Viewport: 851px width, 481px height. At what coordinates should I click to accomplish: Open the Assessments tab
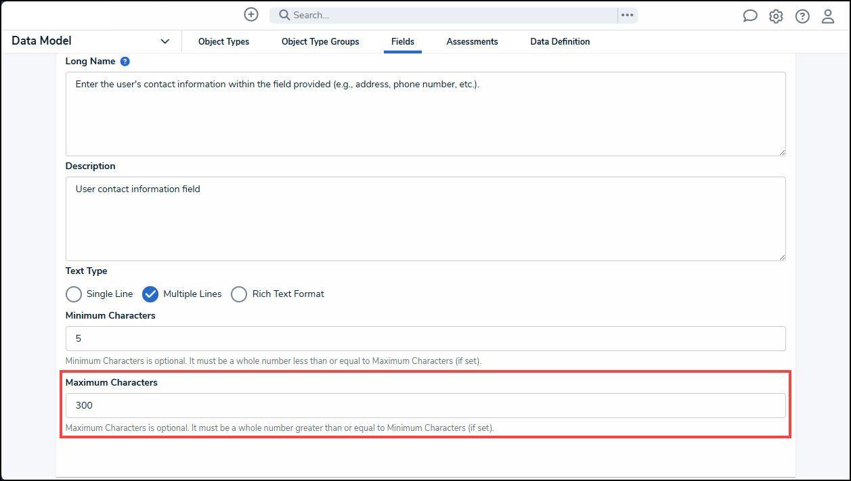pos(472,41)
